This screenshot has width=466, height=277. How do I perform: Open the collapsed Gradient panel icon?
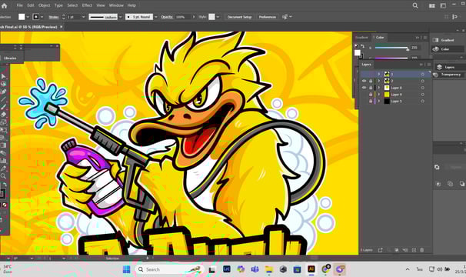[436, 40]
